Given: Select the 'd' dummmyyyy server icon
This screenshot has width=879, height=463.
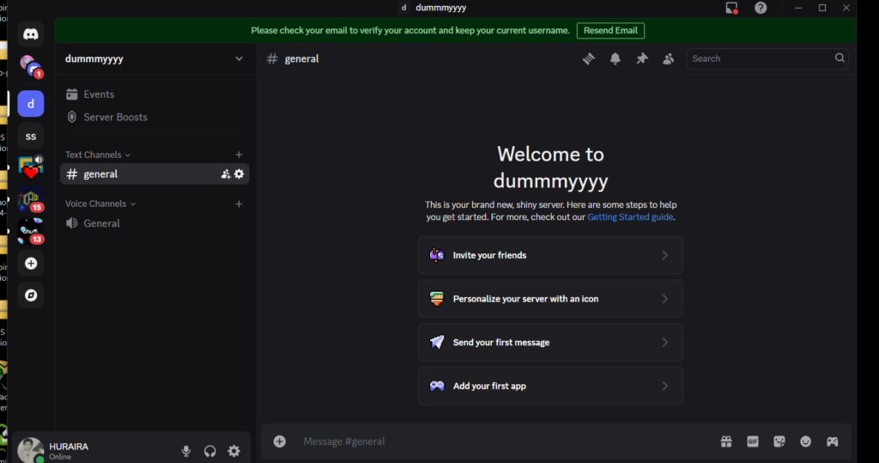Looking at the screenshot, I should tap(31, 104).
